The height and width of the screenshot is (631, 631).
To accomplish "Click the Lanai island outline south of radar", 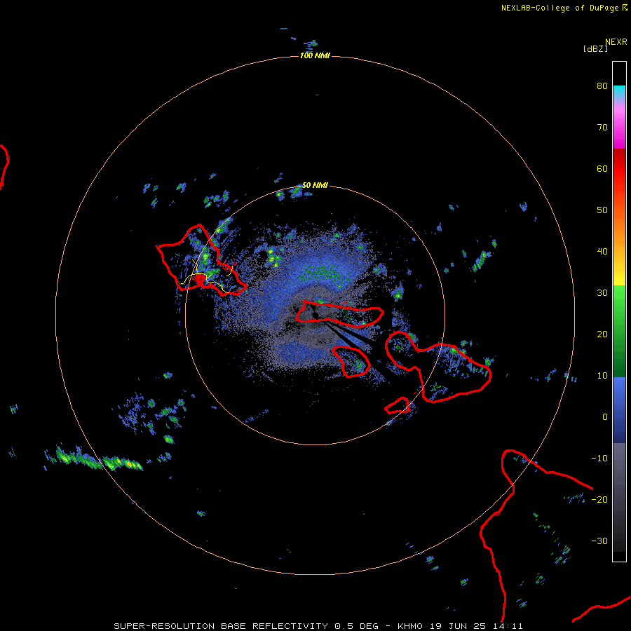I will 351,361.
